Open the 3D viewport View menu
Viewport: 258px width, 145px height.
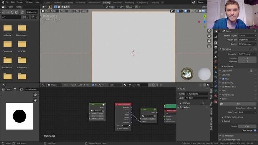[x=63, y=11]
